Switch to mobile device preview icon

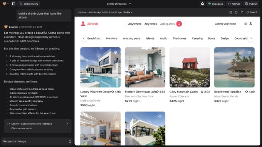tap(236, 12)
